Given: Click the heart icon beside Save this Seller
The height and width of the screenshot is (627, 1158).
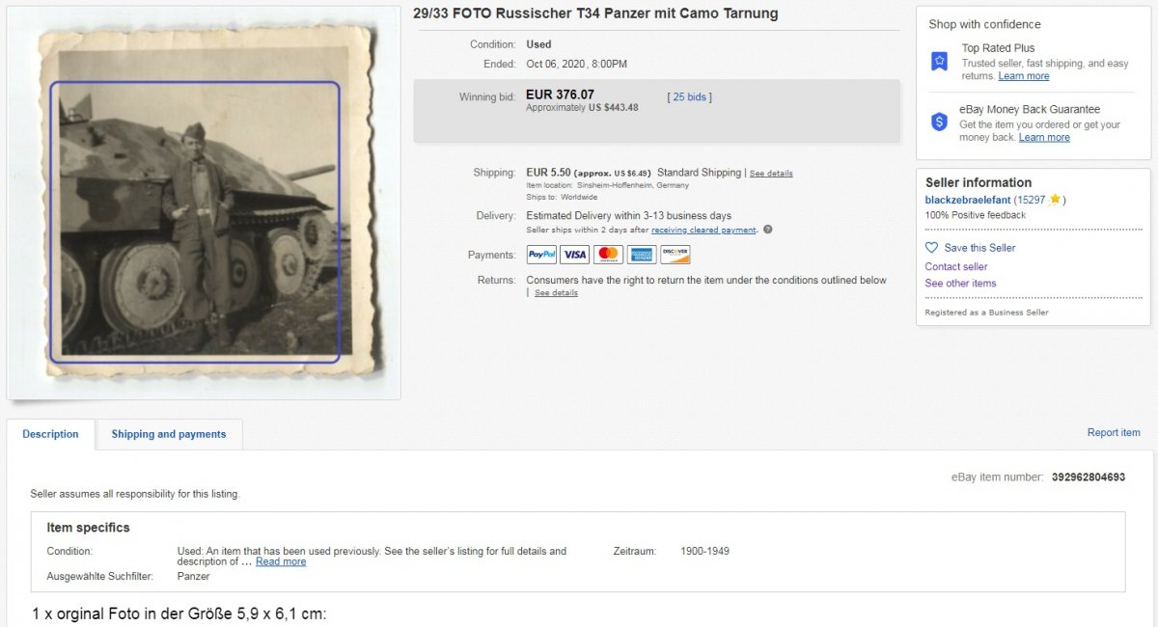Looking at the screenshot, I should pyautogui.click(x=931, y=248).
